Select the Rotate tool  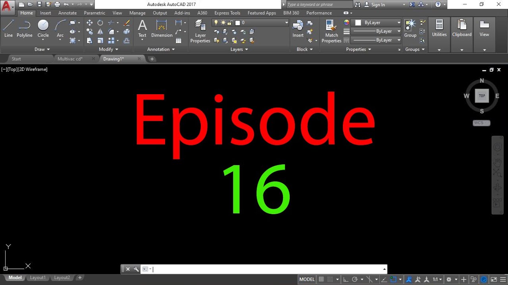point(100,23)
